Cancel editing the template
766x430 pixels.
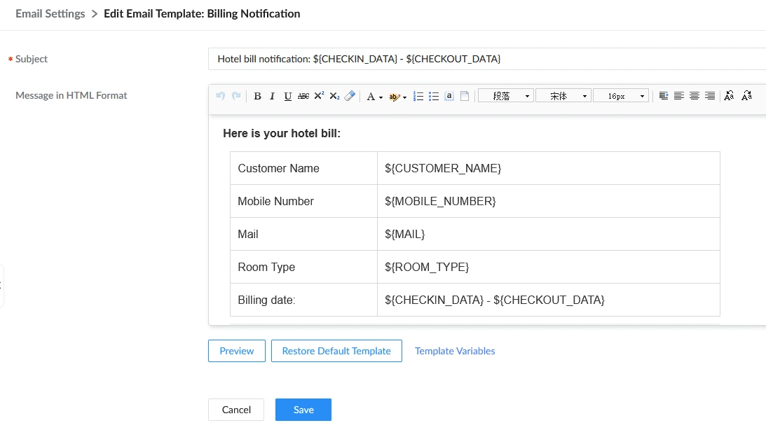[x=236, y=410]
